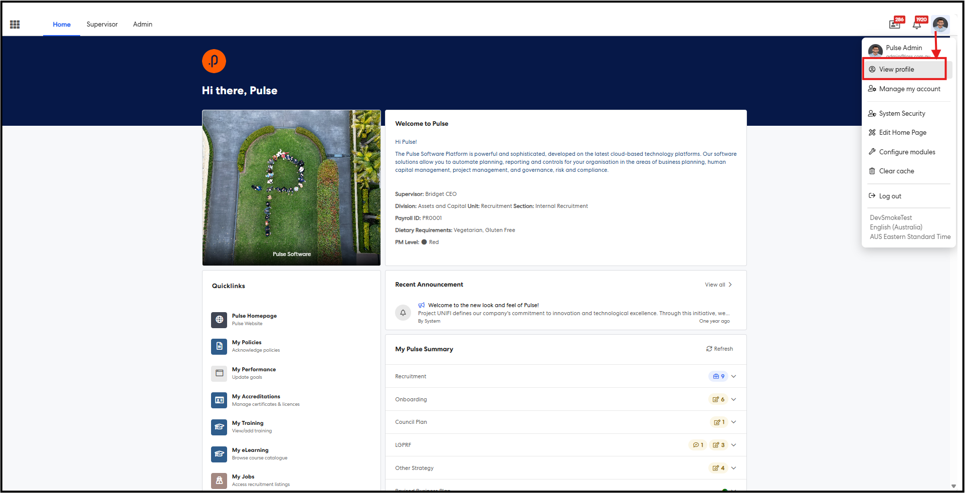Click the user avatar in top bar
The width and height of the screenshot is (965, 493).
click(940, 25)
